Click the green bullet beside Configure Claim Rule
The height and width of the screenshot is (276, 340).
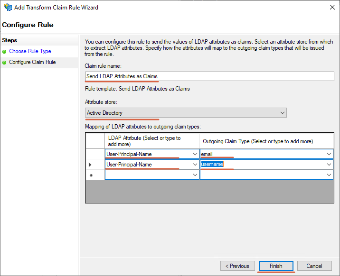tap(4, 63)
